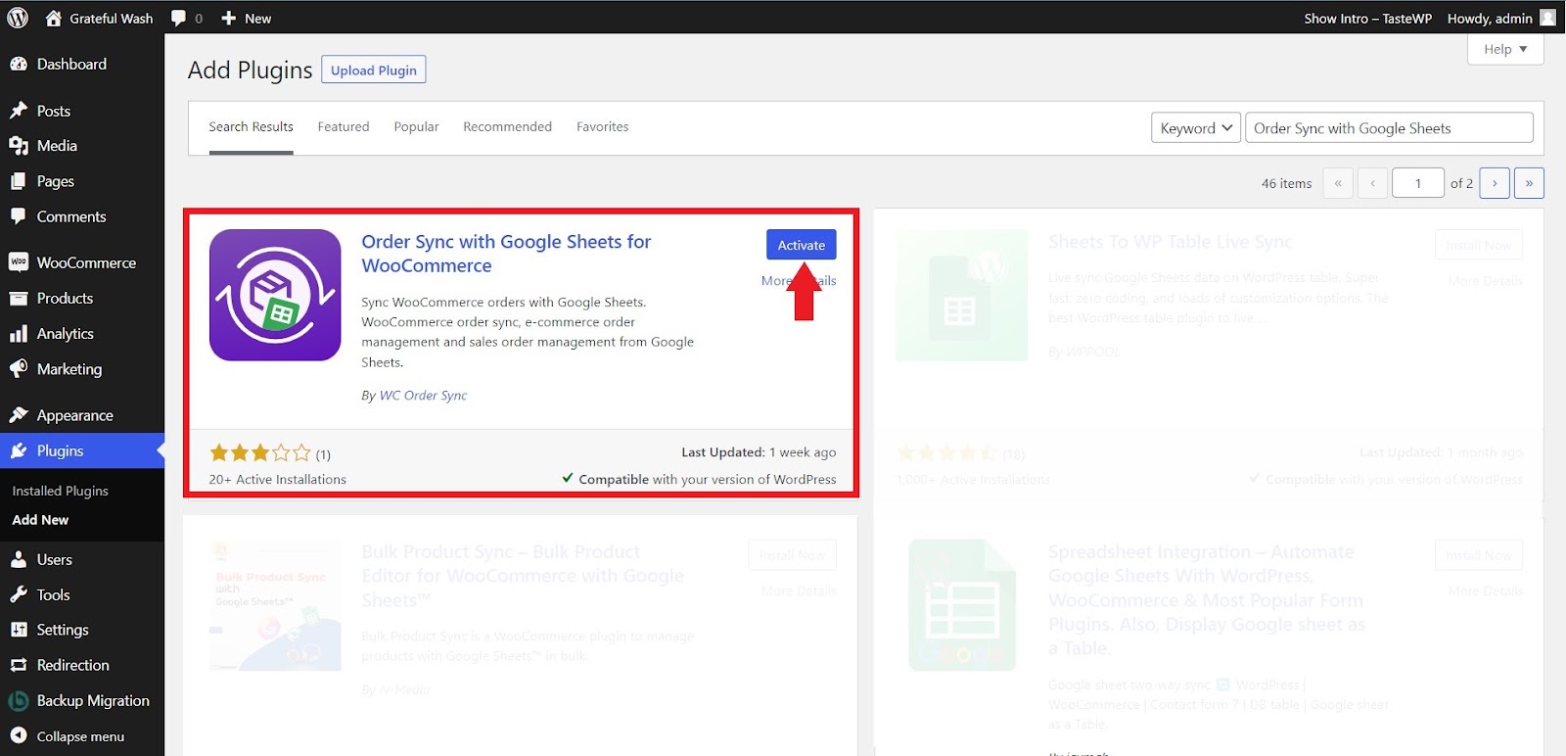Click the Posts pin icon
Image resolution: width=1566 pixels, height=756 pixels.
click(x=19, y=111)
